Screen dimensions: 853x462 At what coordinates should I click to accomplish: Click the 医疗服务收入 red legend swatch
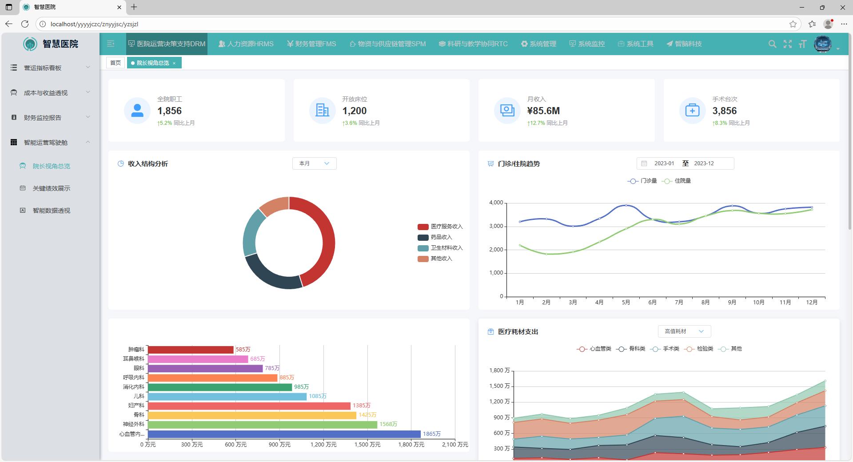coord(423,227)
